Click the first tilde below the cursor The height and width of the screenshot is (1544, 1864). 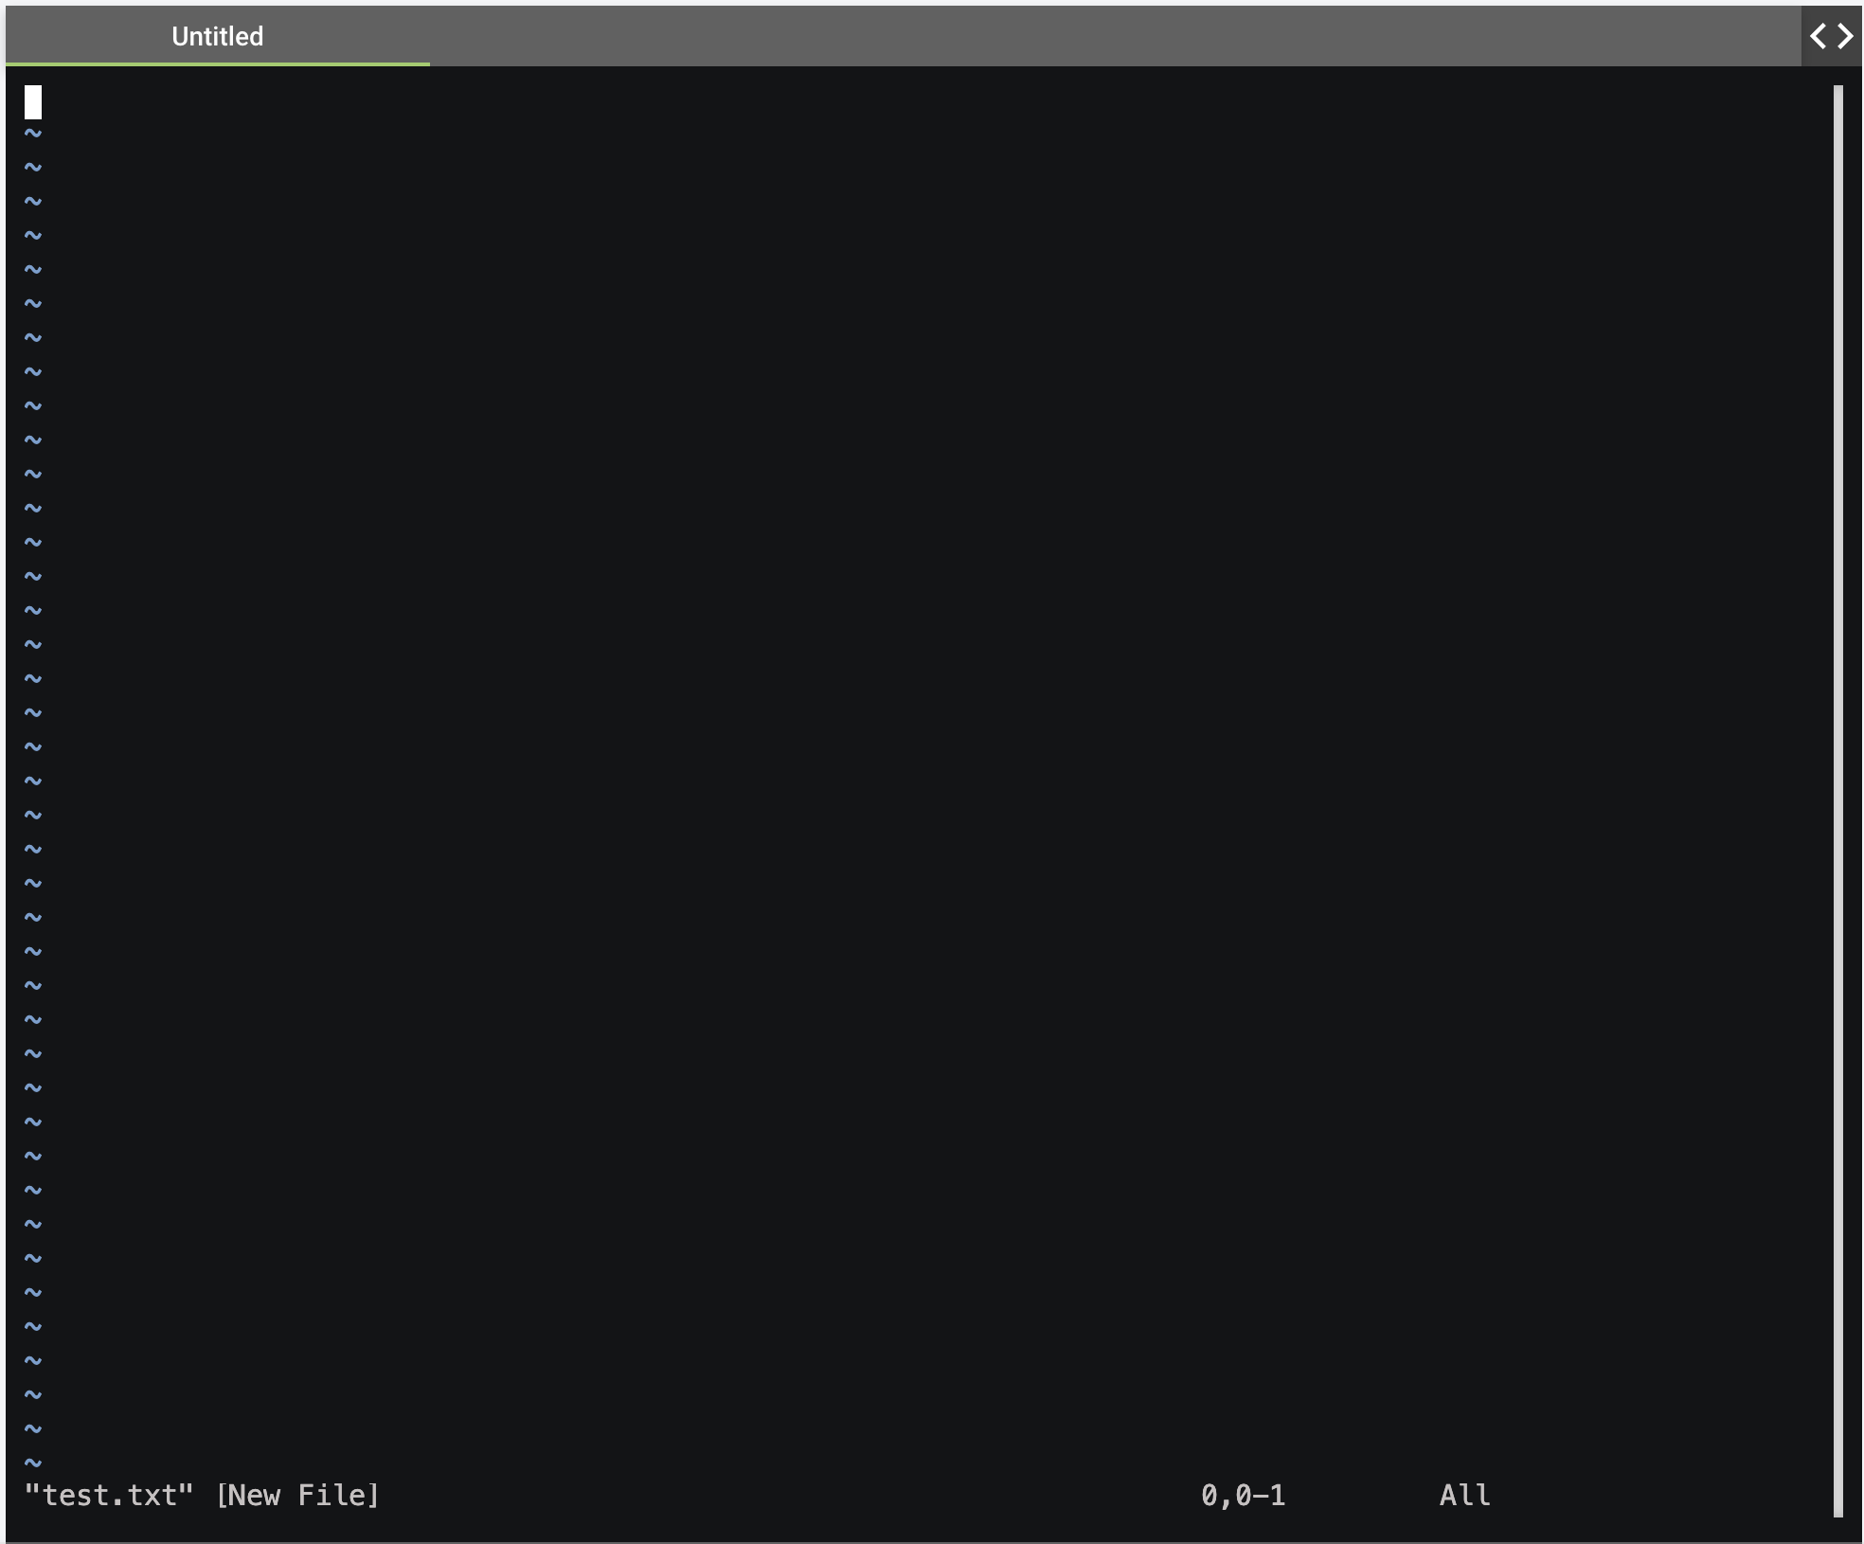click(x=33, y=134)
